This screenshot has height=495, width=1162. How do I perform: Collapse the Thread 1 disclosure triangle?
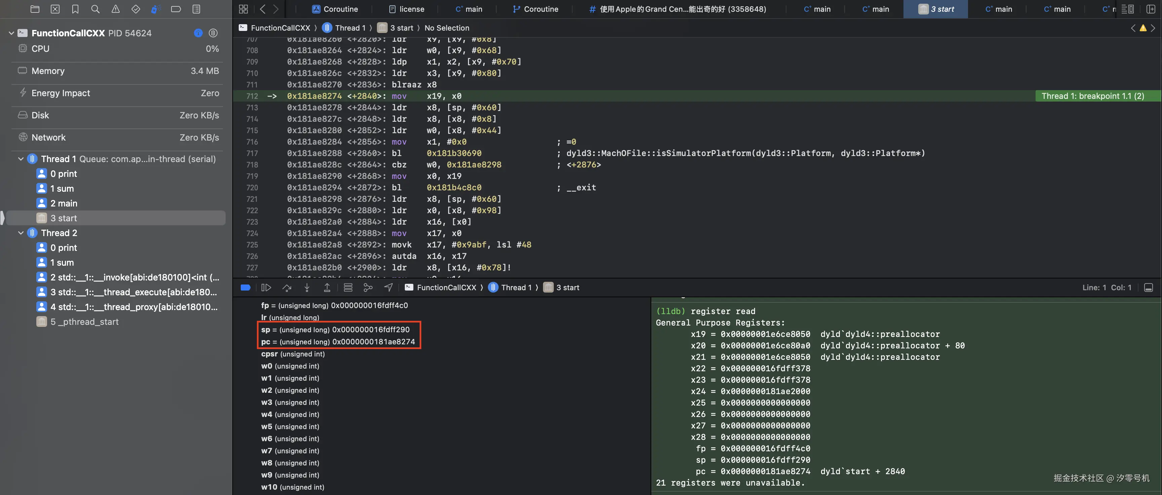[x=21, y=159]
